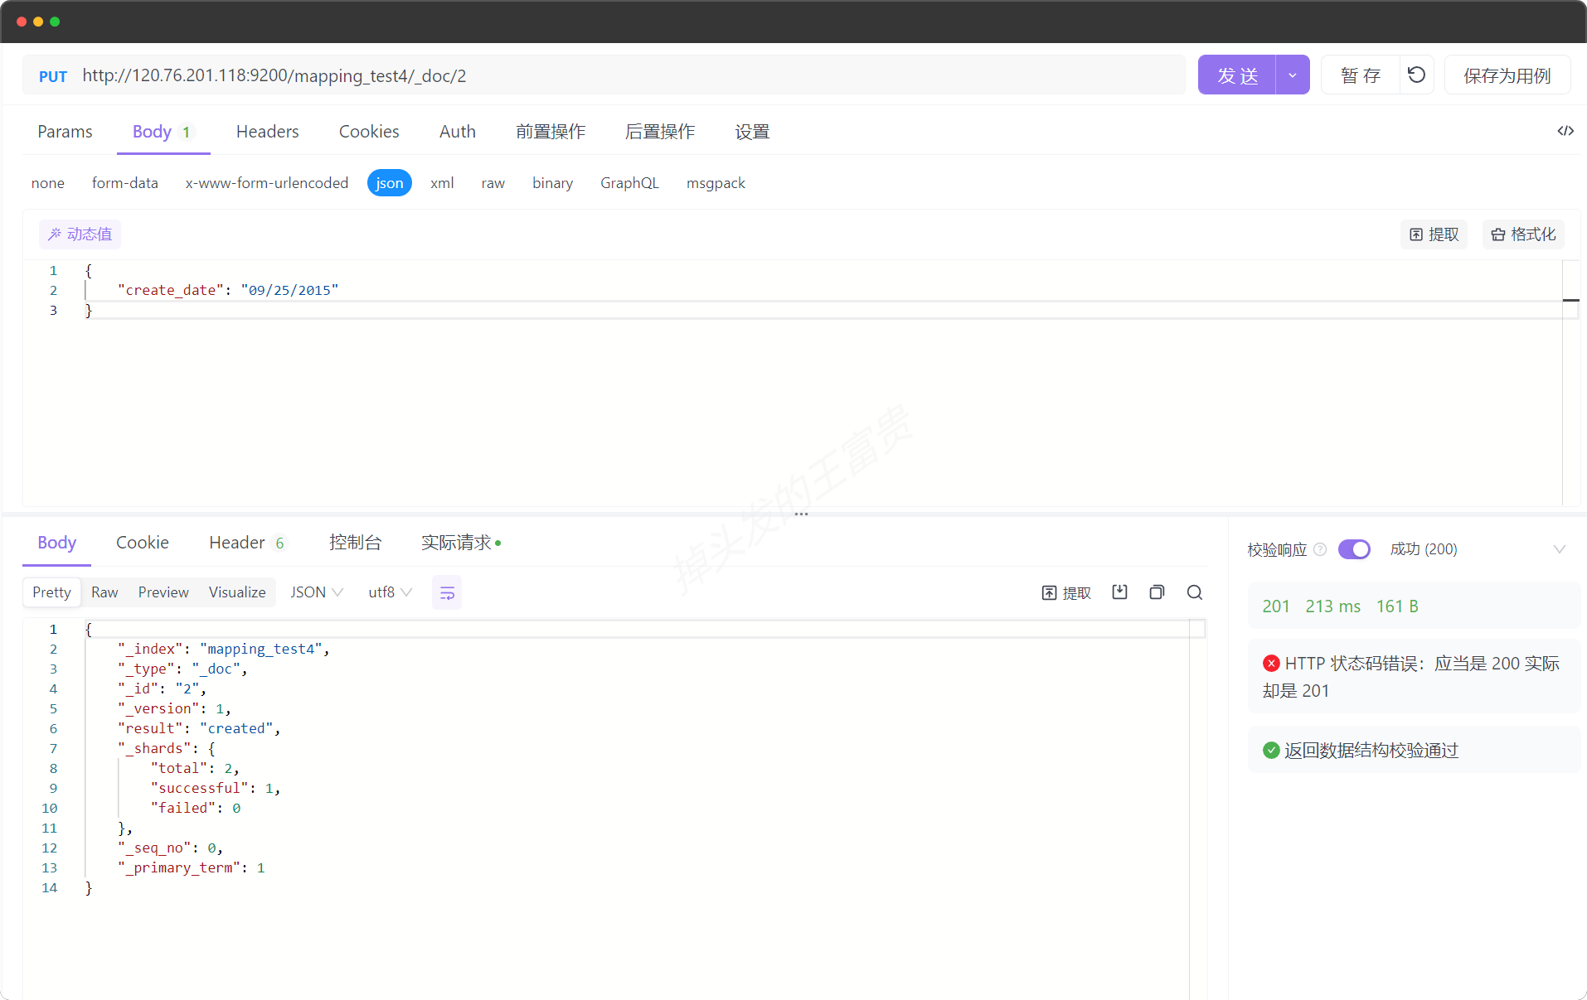Select the binary body type
The height and width of the screenshot is (1000, 1587).
(553, 183)
